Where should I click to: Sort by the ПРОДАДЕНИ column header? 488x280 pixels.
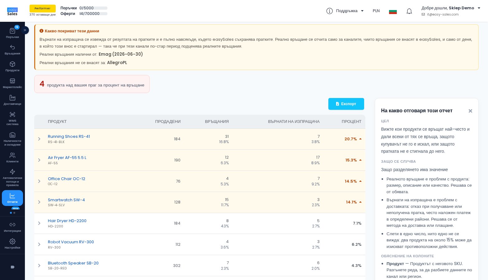point(168,122)
